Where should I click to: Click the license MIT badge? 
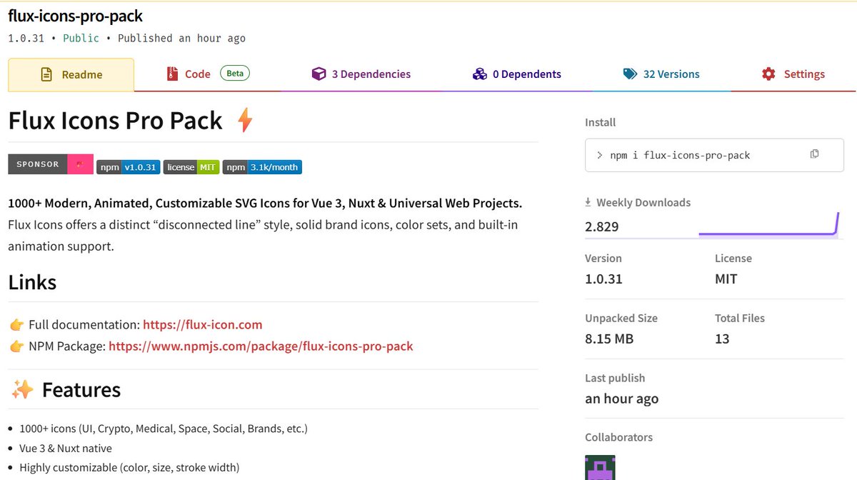[x=191, y=167]
